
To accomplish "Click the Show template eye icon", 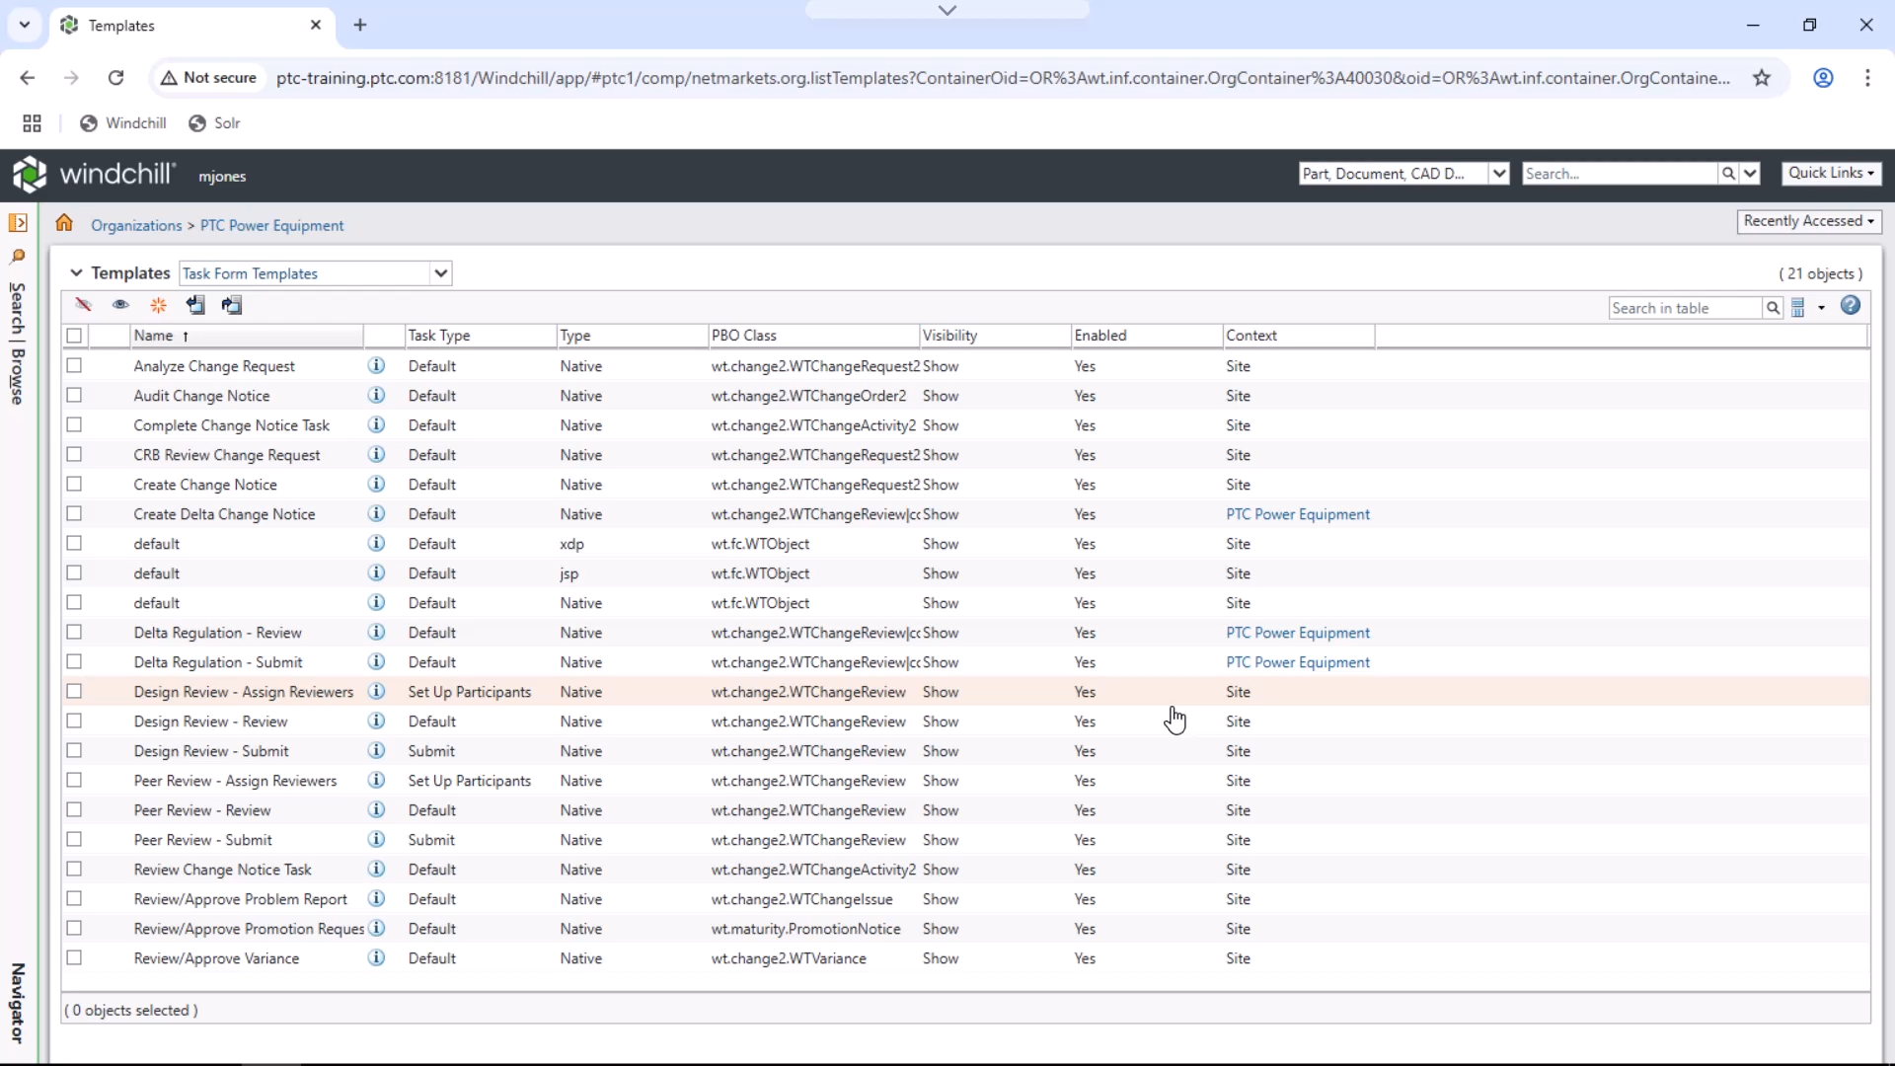I will pos(120,305).
